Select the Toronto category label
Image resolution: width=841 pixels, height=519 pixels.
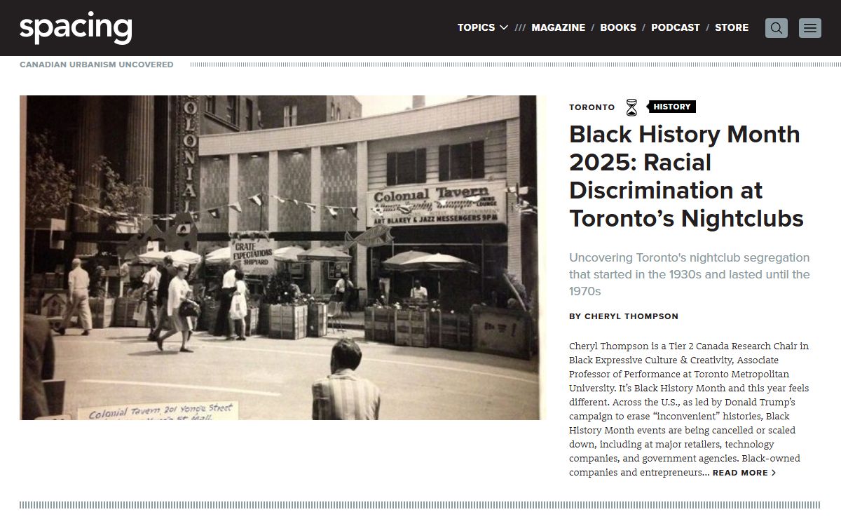(x=592, y=107)
